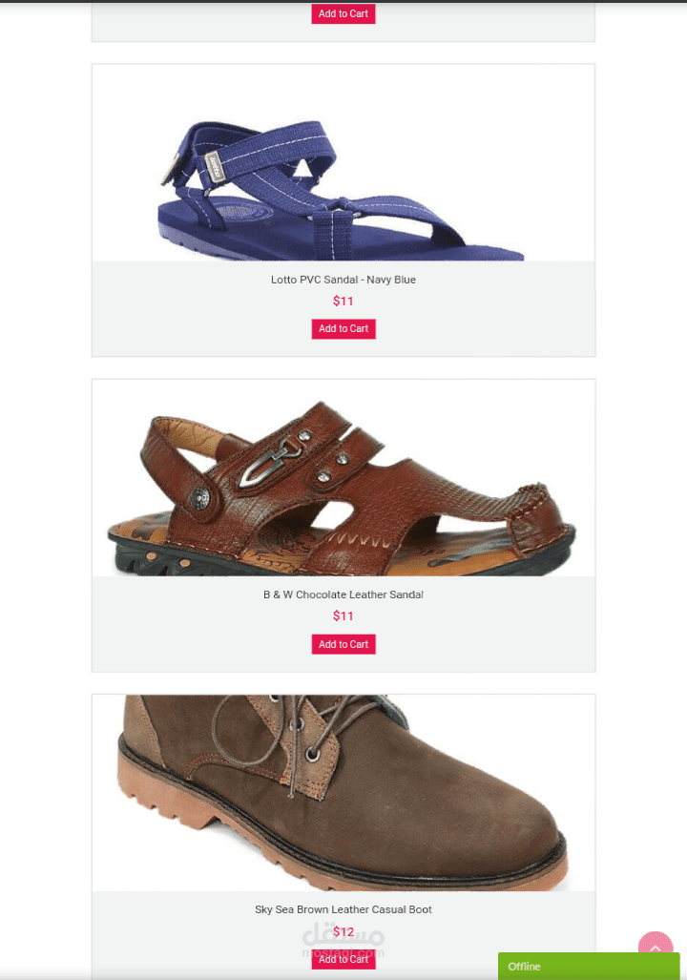Click the scroll-to-top arrow icon
This screenshot has height=980, width=687.
pos(656,945)
